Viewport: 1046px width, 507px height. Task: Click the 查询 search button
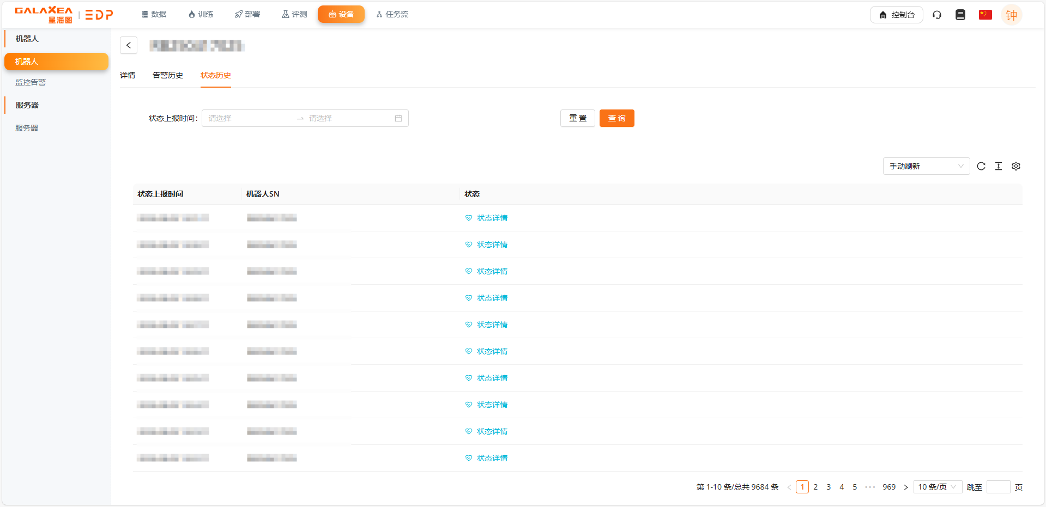[616, 118]
